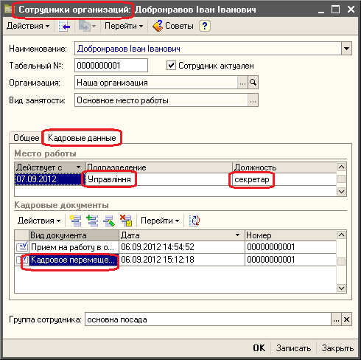Refresh the personnel documents list
The width and height of the screenshot is (361, 360).
pos(194,221)
